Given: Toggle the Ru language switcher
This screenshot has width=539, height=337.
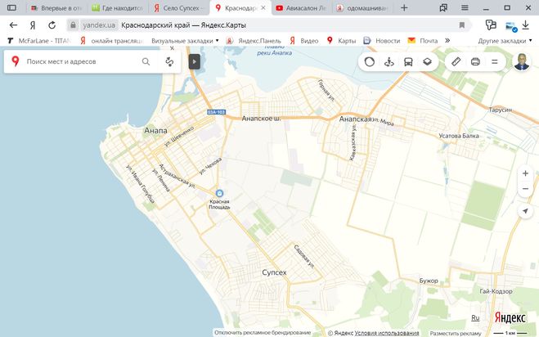Looking at the screenshot, I should pos(475,317).
